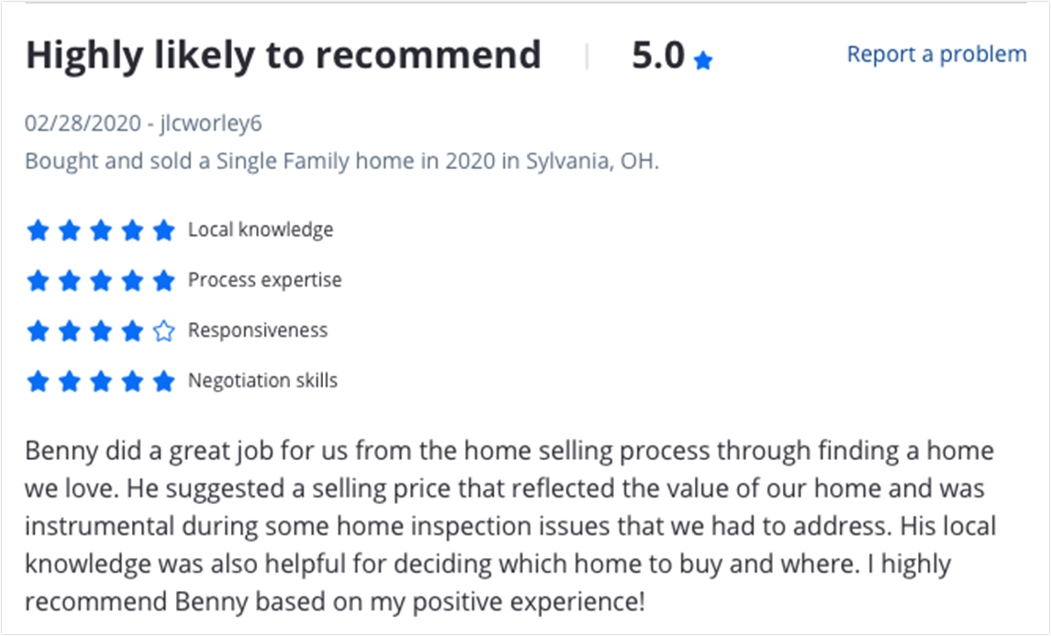This screenshot has width=1051, height=636.
Task: Click the Highly likely to recommend heading
Action: [283, 56]
